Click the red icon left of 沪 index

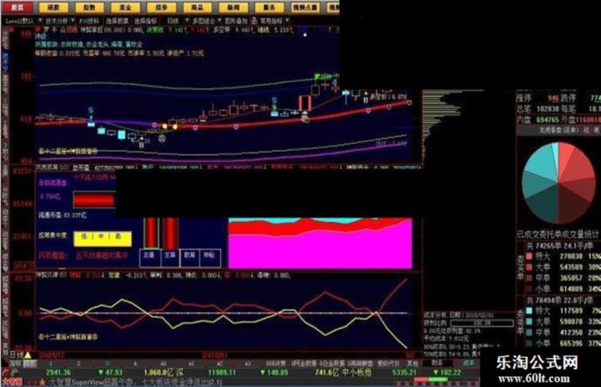(x=5, y=372)
